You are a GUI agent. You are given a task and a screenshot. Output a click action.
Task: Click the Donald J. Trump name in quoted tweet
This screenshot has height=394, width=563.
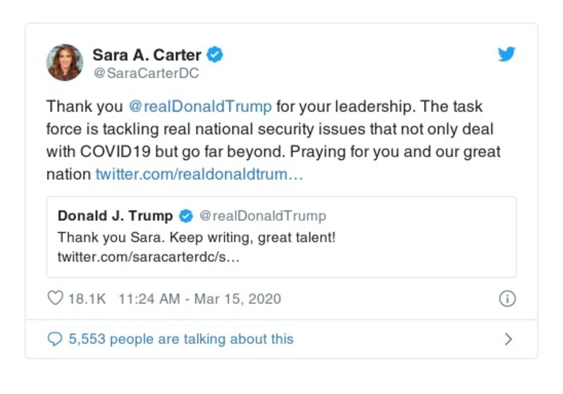click(115, 215)
